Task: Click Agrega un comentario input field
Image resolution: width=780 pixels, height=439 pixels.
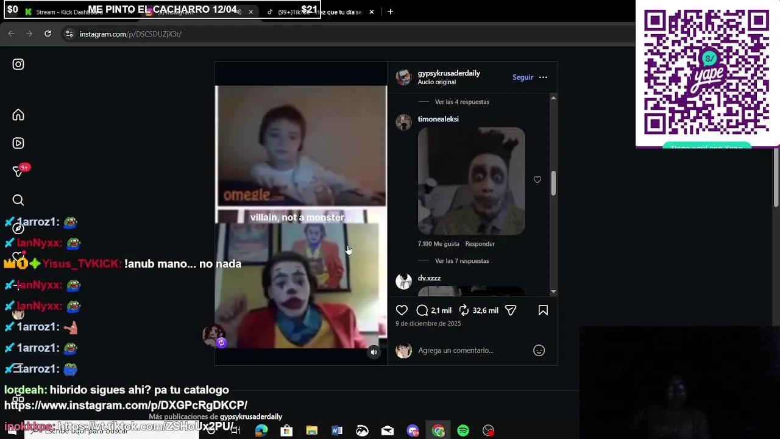Action: tap(472, 351)
